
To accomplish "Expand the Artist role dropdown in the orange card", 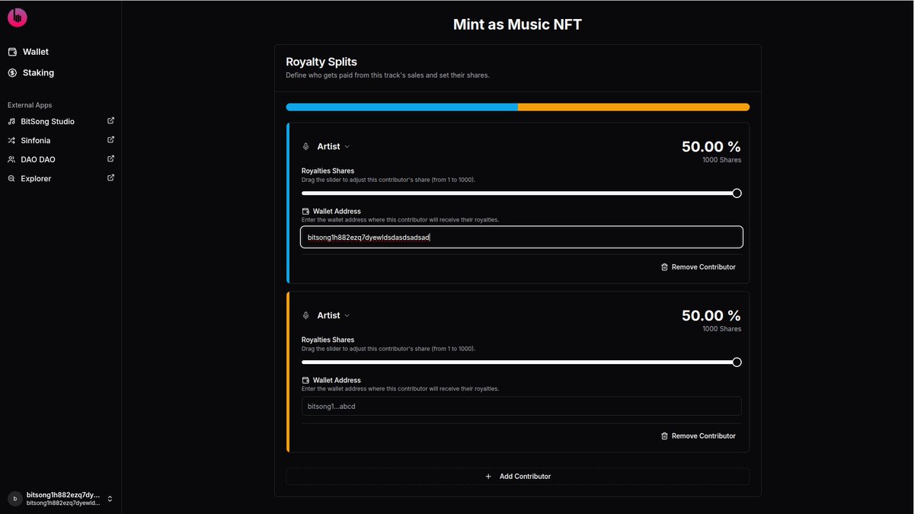I will [334, 316].
